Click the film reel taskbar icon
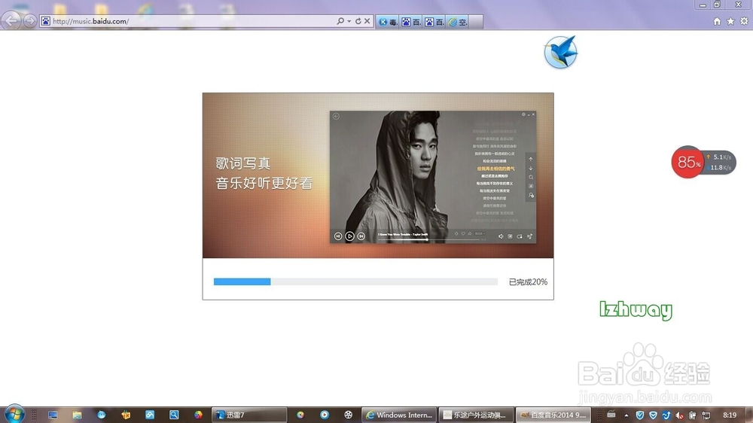Viewport: 753px width, 423px height. [349, 415]
